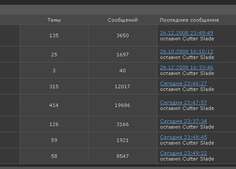The image size is (236, 169).
Task: Follow the link Сегодня 23:46:27
Action: click(183, 83)
